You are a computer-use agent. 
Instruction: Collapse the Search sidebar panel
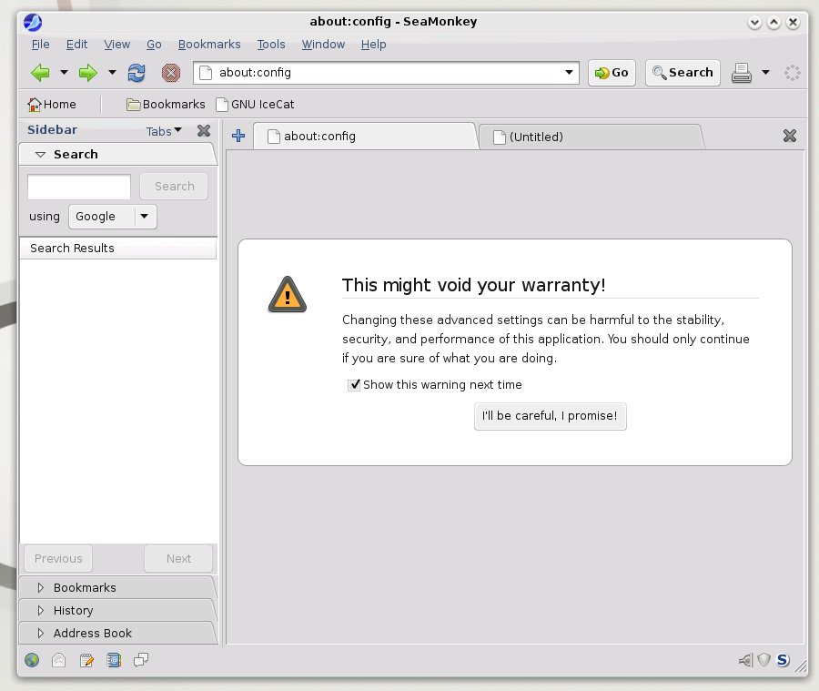click(x=40, y=155)
